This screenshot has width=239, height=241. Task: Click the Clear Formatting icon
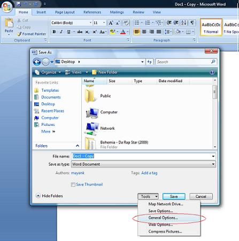pos(126,23)
